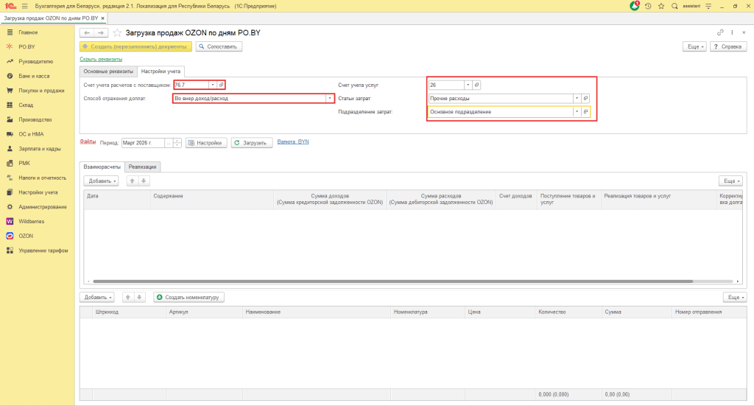Open Еще menu of Взаиморасчеты table
The height and width of the screenshot is (406, 754).
pos(731,181)
